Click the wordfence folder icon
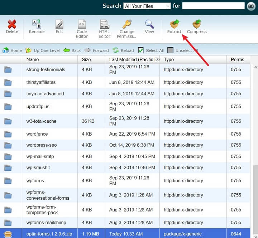258x238 pixels. click(8, 134)
